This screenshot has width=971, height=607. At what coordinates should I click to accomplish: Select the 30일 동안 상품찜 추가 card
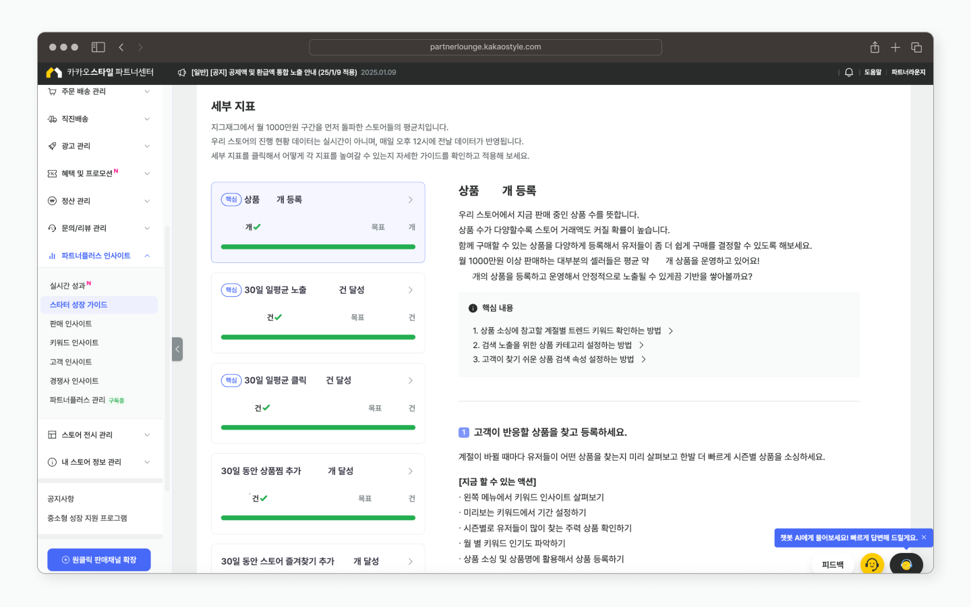point(318,494)
